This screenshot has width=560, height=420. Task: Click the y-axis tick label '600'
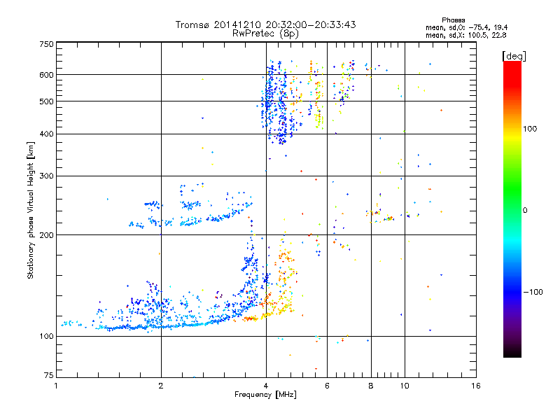(46, 75)
